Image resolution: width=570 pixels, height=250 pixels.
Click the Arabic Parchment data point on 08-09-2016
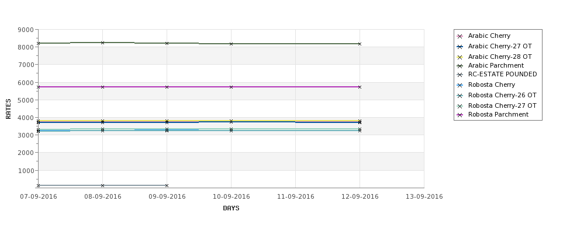(102, 43)
